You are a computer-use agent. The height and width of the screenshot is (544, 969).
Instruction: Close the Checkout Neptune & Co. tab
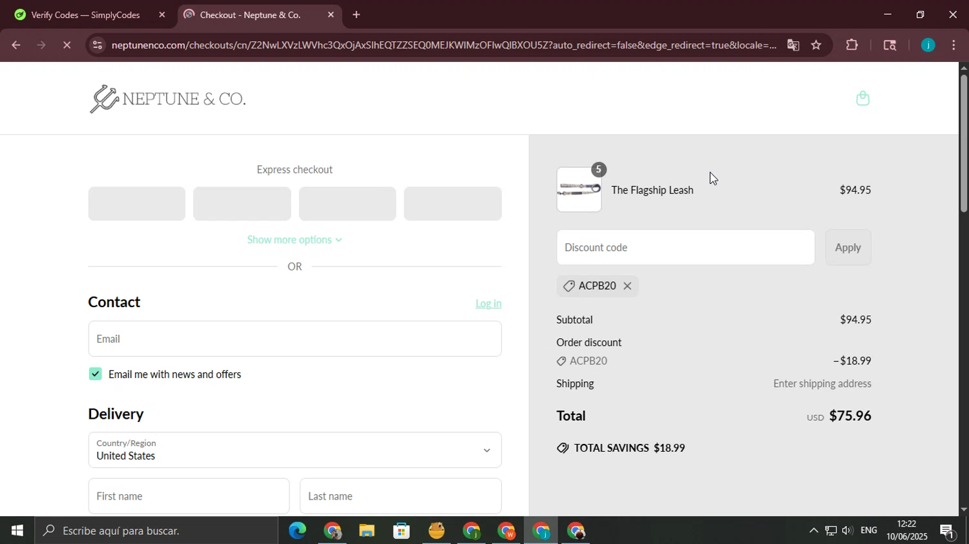point(331,15)
